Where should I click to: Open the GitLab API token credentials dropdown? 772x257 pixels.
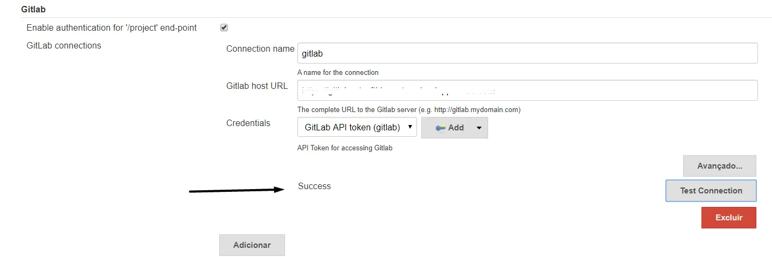click(357, 128)
